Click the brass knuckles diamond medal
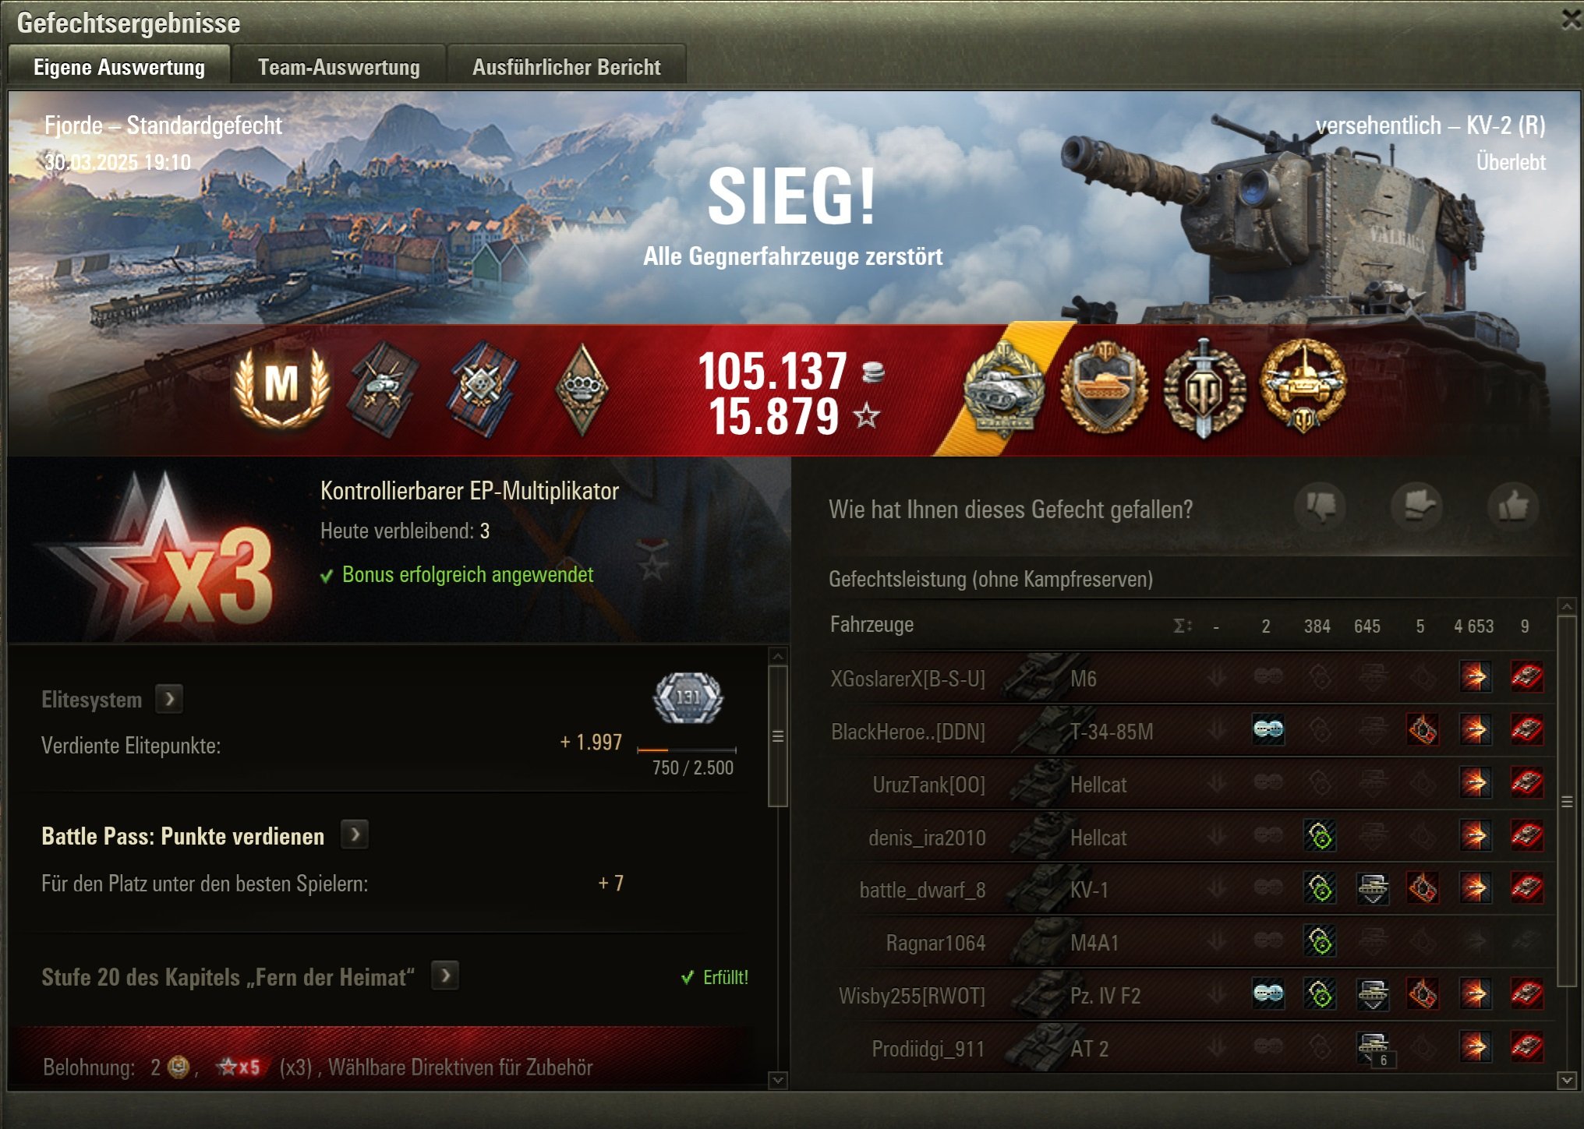 point(582,388)
